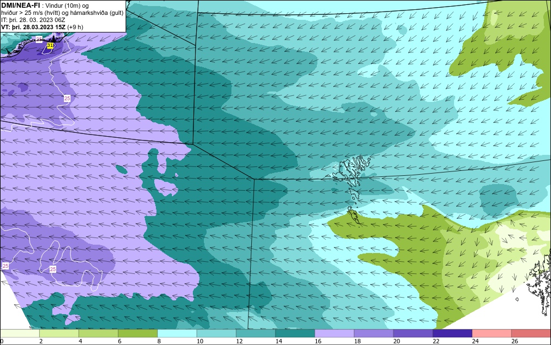The width and height of the screenshot is (551, 345).
Task: Click the olive green 6–8 m/s legend swatch
Action: pos(138,333)
